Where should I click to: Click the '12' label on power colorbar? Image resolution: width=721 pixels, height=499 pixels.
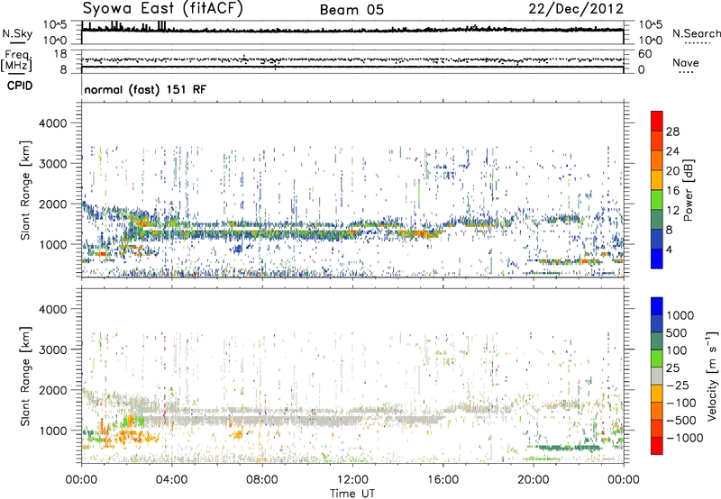(x=672, y=211)
